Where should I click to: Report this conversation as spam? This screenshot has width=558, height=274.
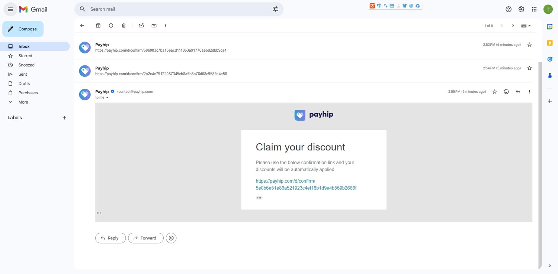pos(111,26)
